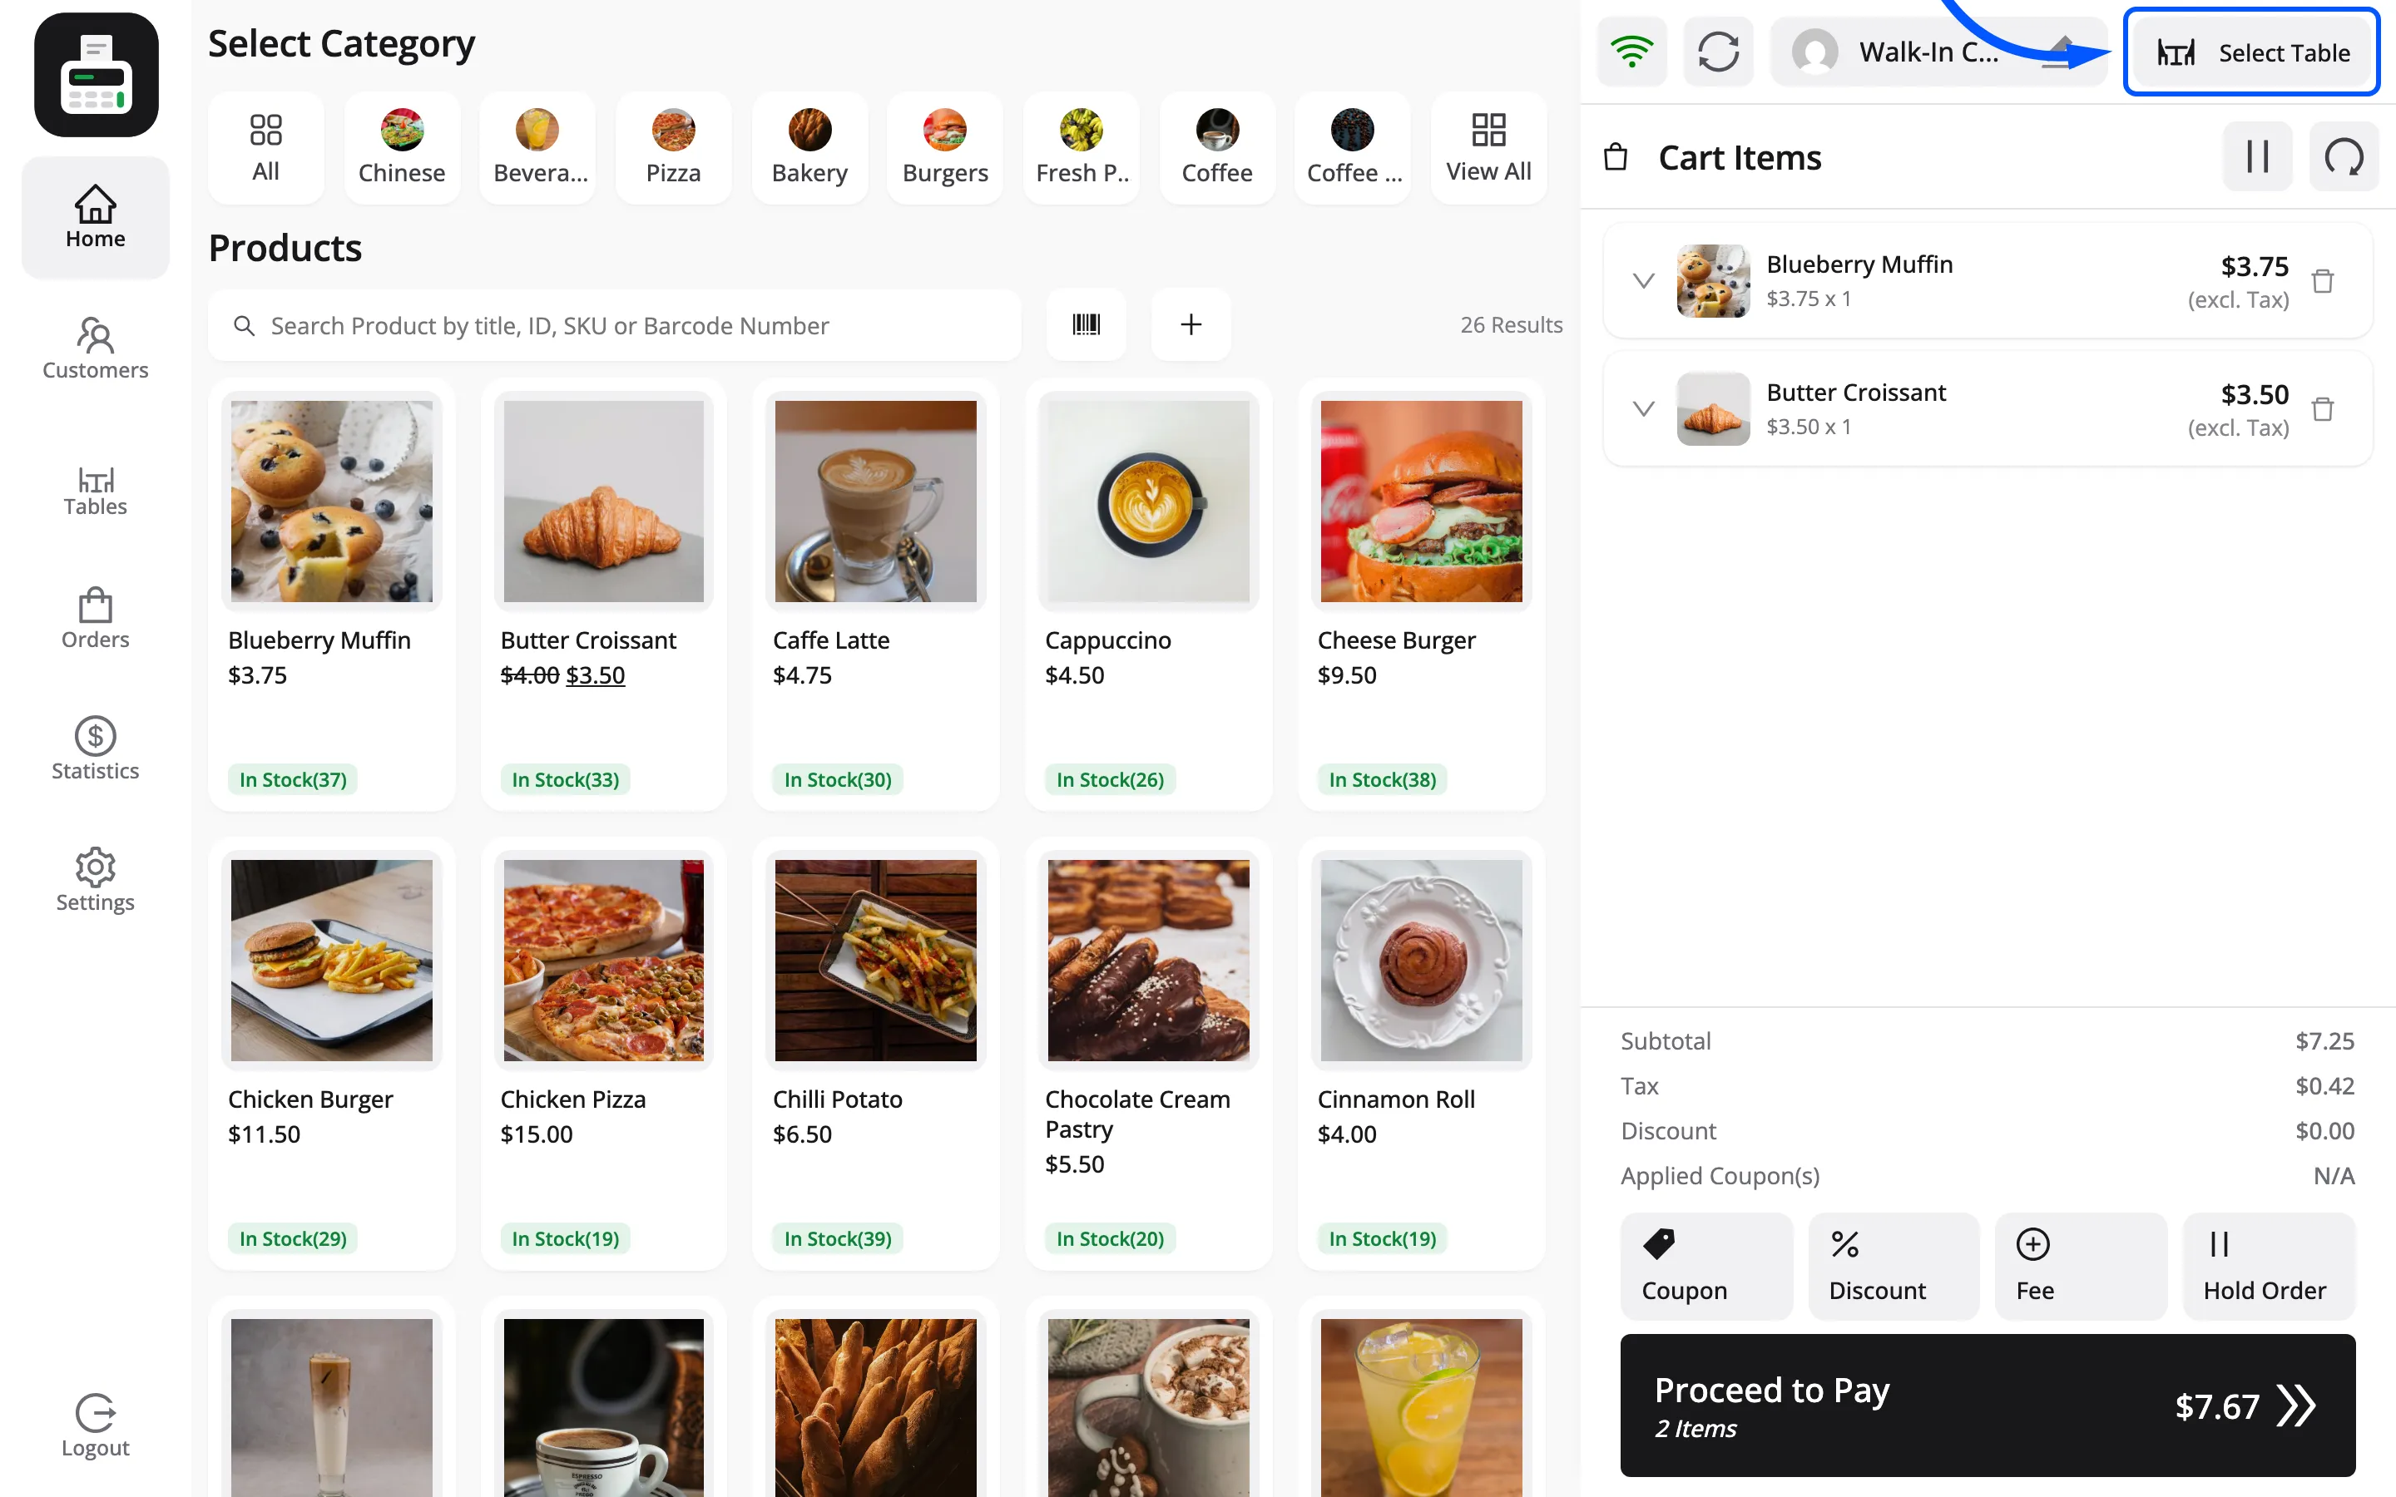This screenshot has height=1497, width=2396.
Task: Add Chicken Pizza product to cart
Action: (x=604, y=1054)
